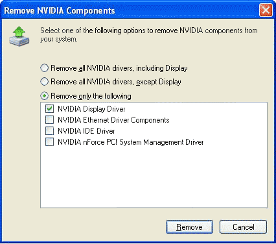This screenshot has height=244, width=276.
Task: Click the 'NVIDIA Ethernet Driver Components' label text
Action: click(x=113, y=120)
